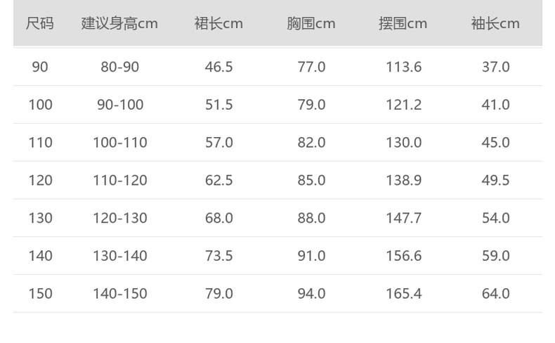The height and width of the screenshot is (343, 555).
Task: Click the 110-120 height range cell
Action: coord(120,181)
